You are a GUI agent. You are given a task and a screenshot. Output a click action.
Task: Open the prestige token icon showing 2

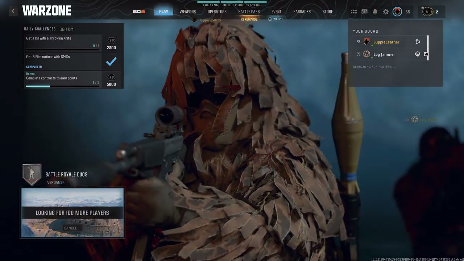pos(428,12)
